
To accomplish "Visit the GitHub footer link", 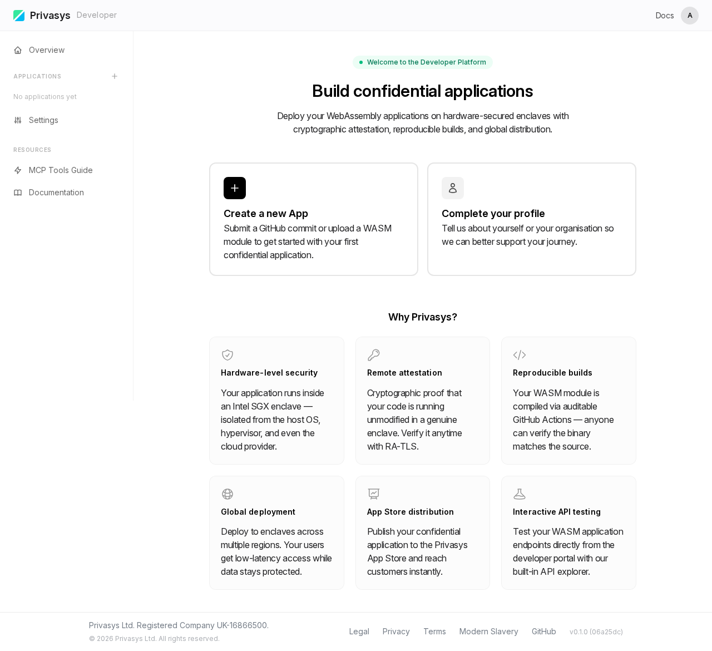I will (x=544, y=632).
